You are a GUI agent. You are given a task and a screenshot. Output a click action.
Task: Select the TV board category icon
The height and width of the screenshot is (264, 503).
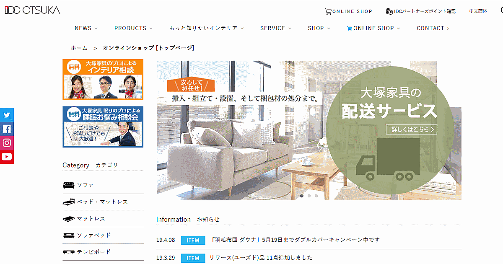pyautogui.click(x=69, y=252)
